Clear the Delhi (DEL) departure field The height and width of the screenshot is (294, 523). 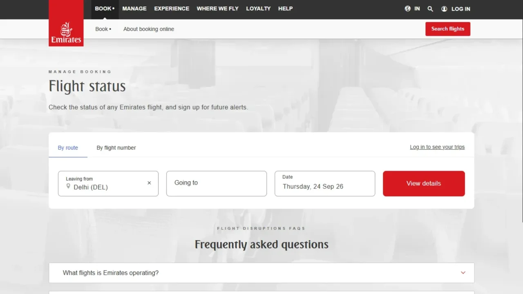tap(149, 183)
